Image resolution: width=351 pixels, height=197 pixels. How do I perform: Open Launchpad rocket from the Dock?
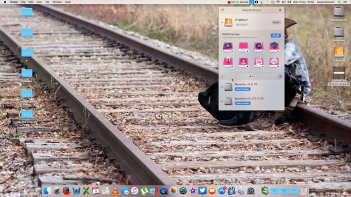57,191
